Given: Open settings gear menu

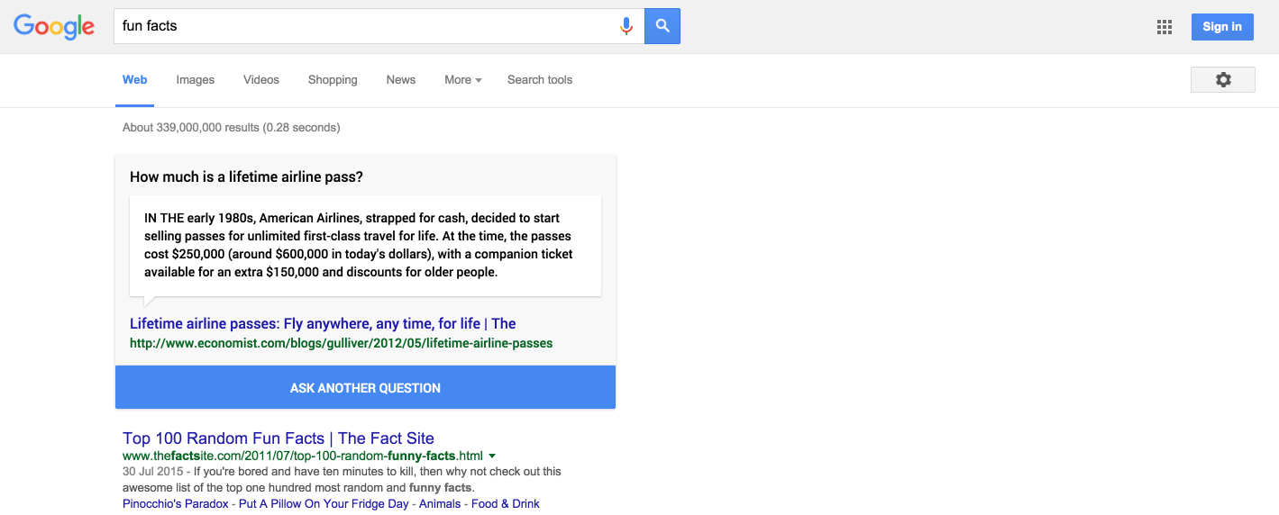Looking at the screenshot, I should tap(1222, 80).
